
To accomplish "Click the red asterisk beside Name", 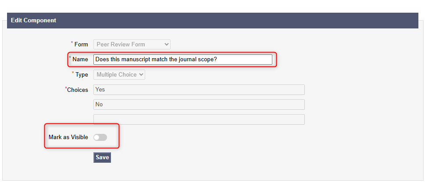I will [70, 58].
